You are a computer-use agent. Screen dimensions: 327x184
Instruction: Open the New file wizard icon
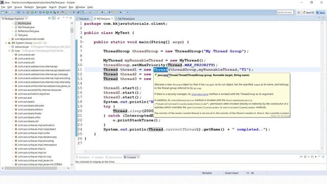coord(3,12)
